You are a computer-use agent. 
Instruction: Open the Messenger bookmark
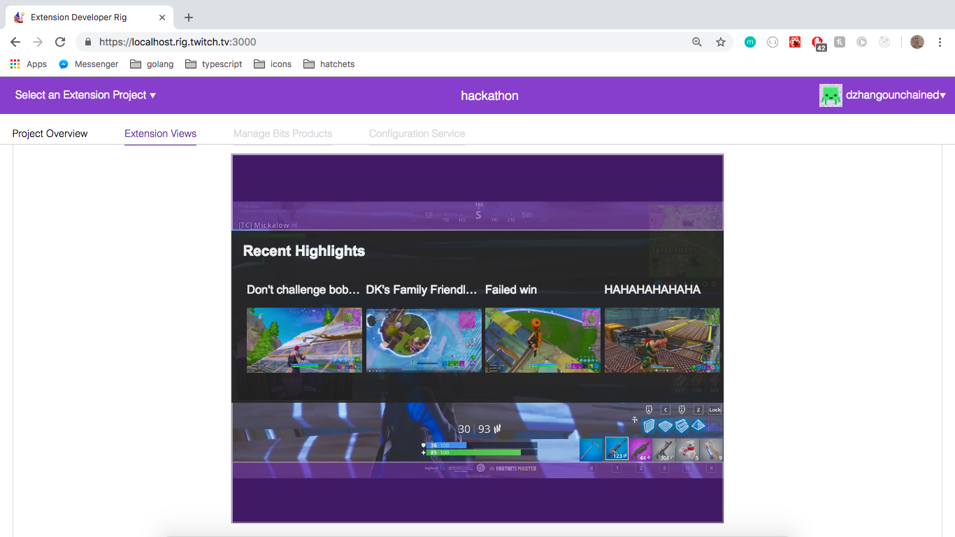89,64
